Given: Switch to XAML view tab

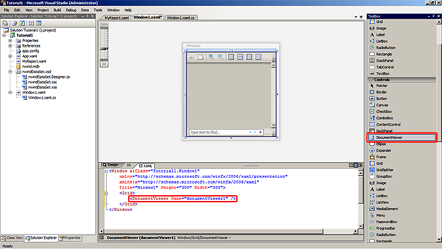Looking at the screenshot, I should click(x=146, y=166).
